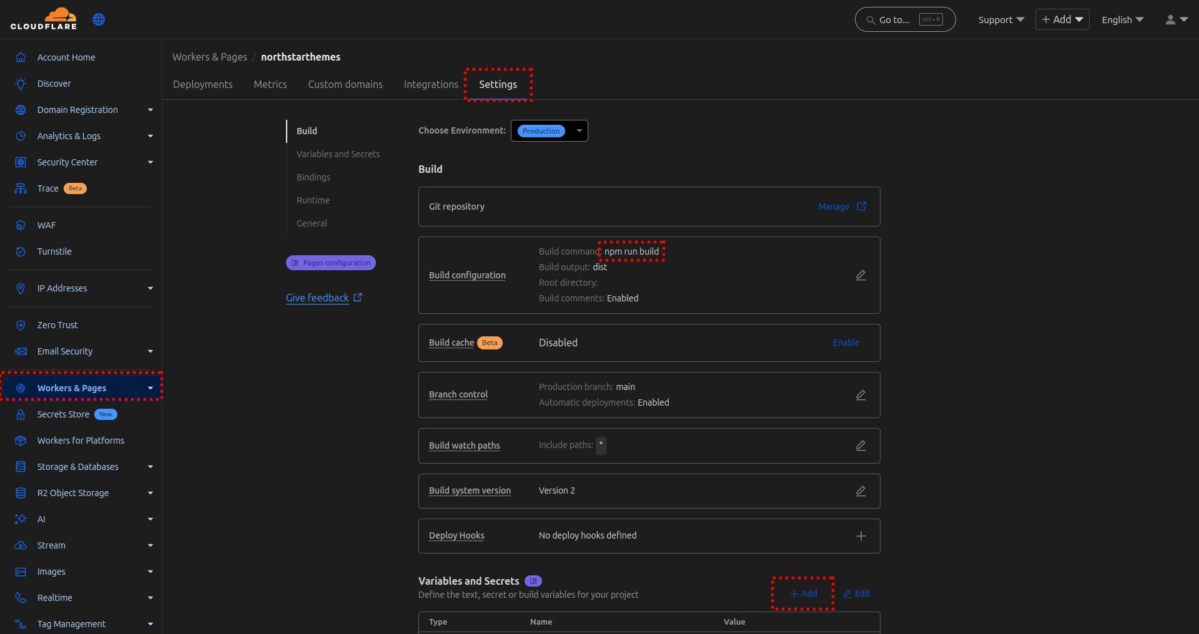
Task: Click the Deploy Hooks label
Action: (456, 535)
